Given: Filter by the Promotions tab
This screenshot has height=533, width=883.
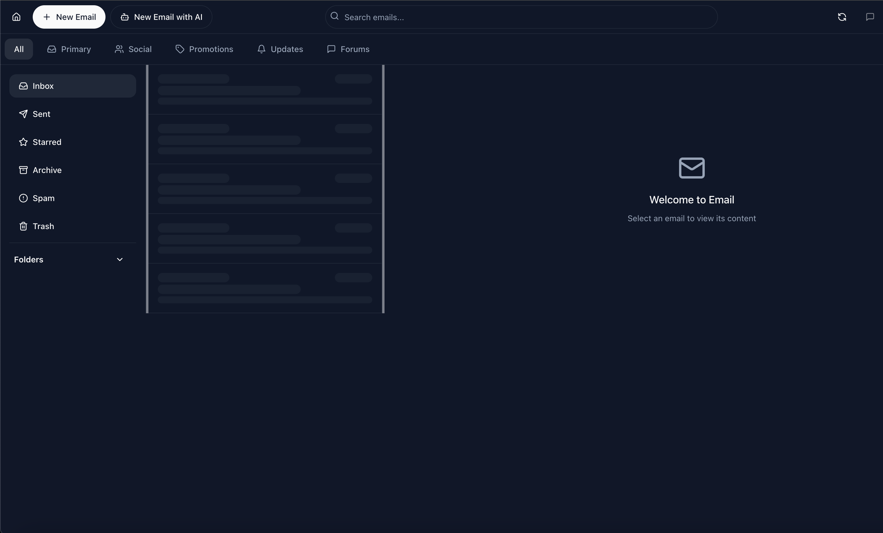Looking at the screenshot, I should [x=204, y=49].
